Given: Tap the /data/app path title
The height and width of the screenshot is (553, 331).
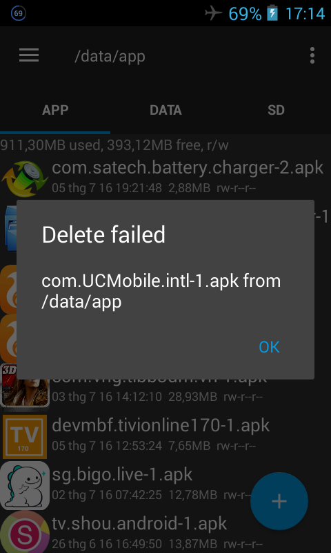Looking at the screenshot, I should click(110, 57).
